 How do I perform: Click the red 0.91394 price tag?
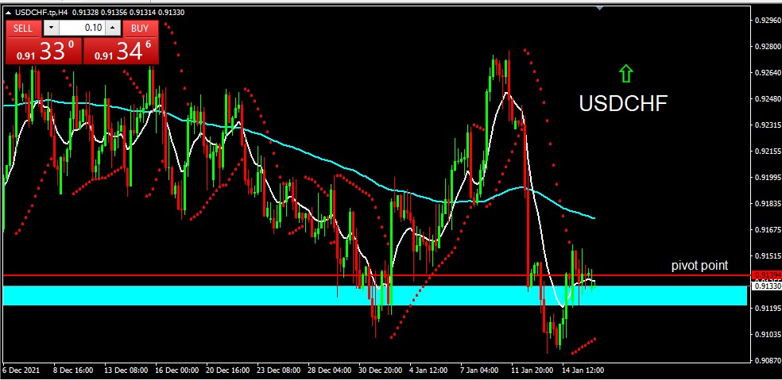coord(765,275)
